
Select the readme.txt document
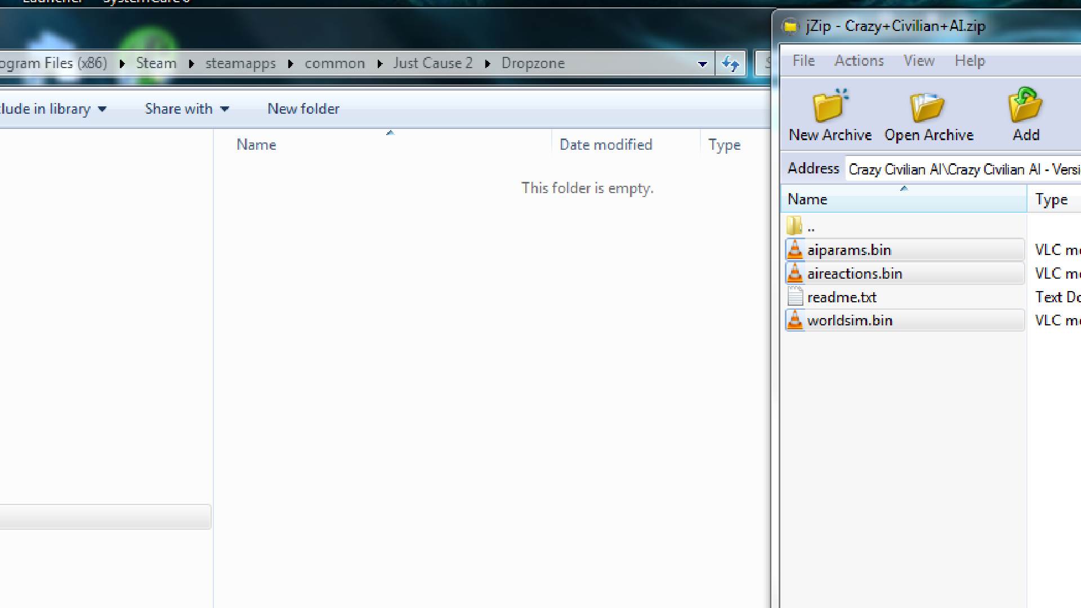(x=841, y=297)
